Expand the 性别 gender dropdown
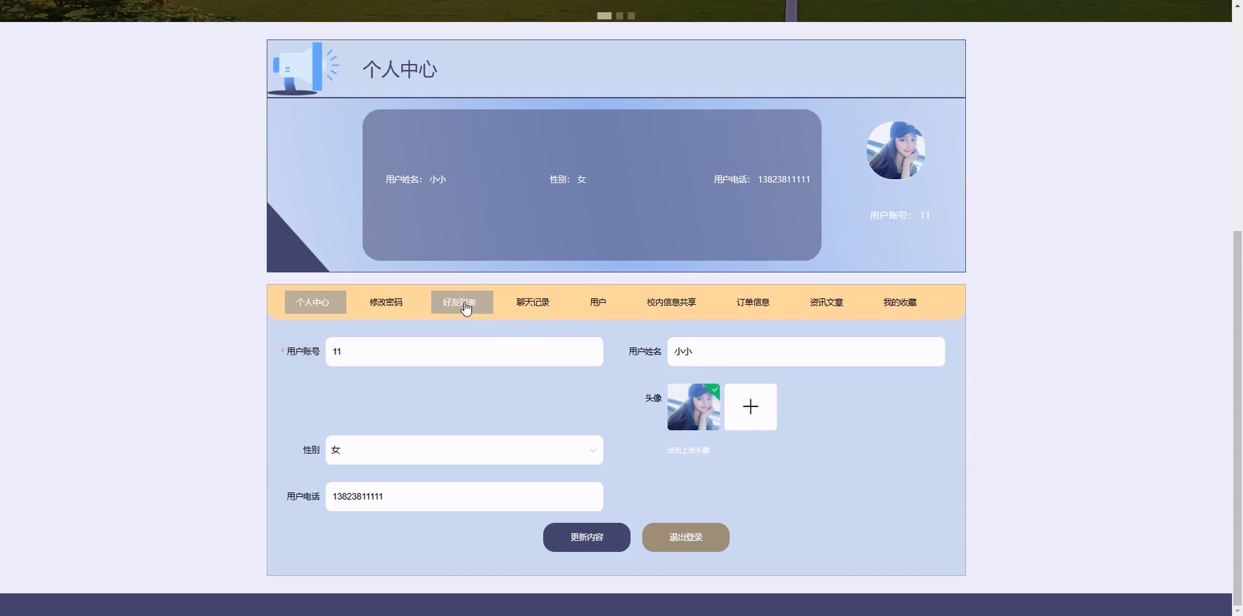Screen dimensions: 1243x616 (x=463, y=450)
